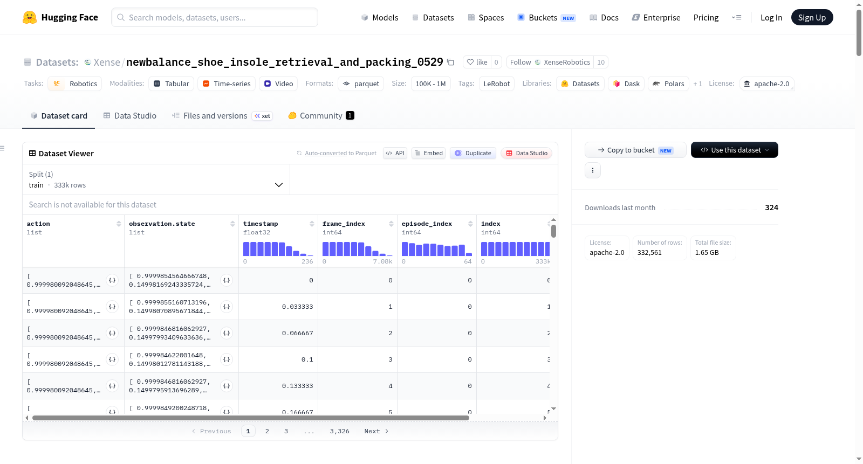Click the Time-series modality tag
The image size is (863, 464).
coord(227,84)
